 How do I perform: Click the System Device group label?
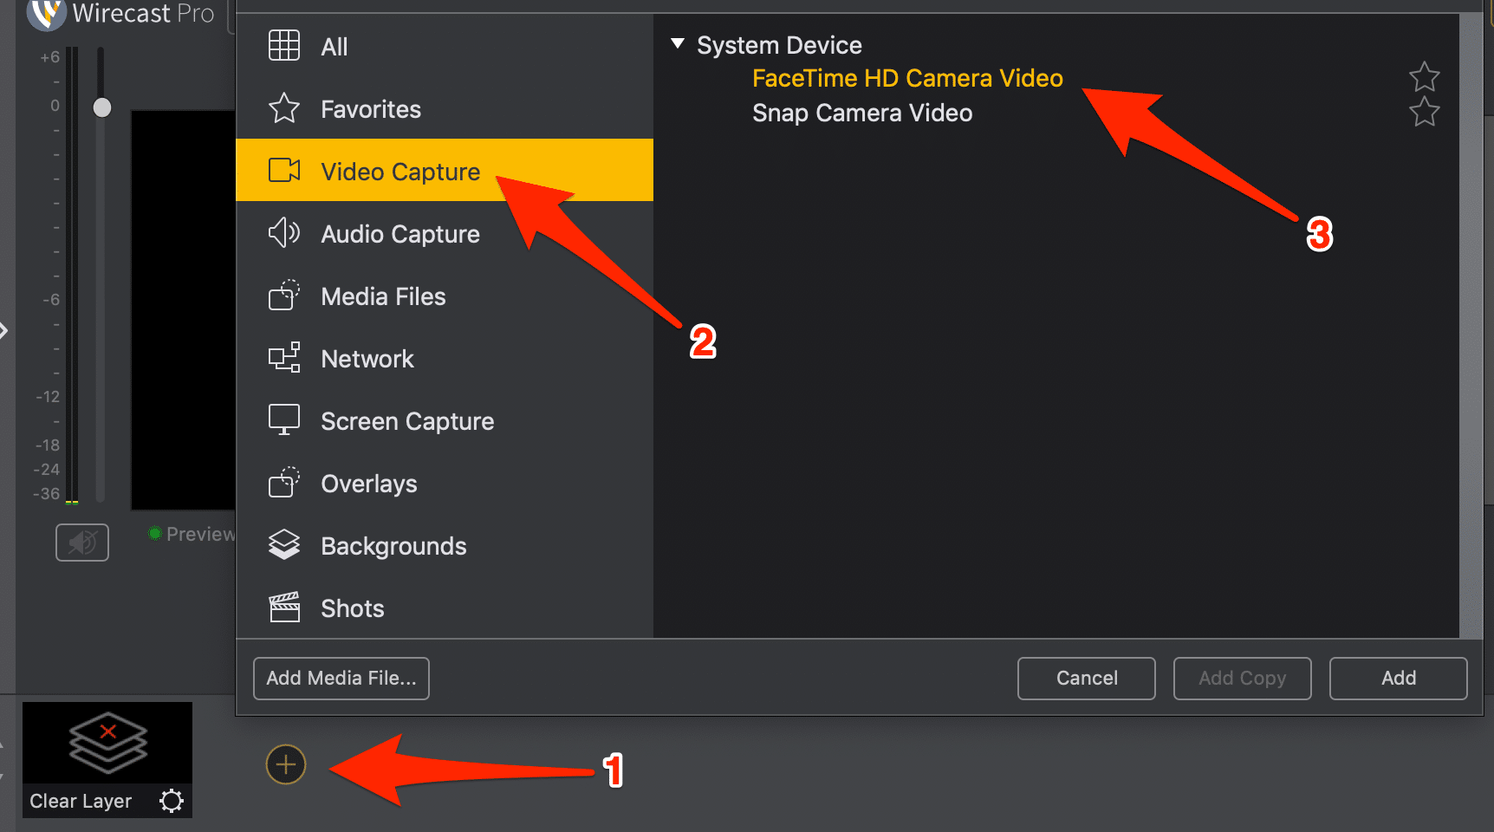pyautogui.click(x=779, y=45)
